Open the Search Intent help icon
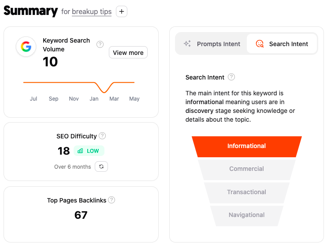327x246 pixels. point(231,77)
